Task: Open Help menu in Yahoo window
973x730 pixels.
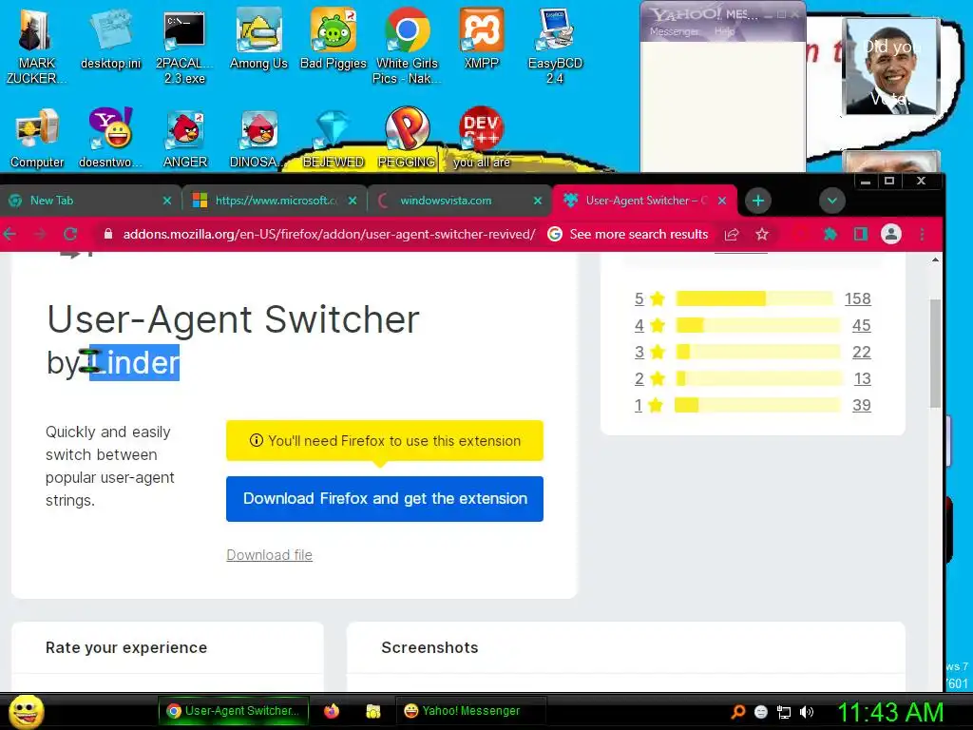Action: (724, 31)
